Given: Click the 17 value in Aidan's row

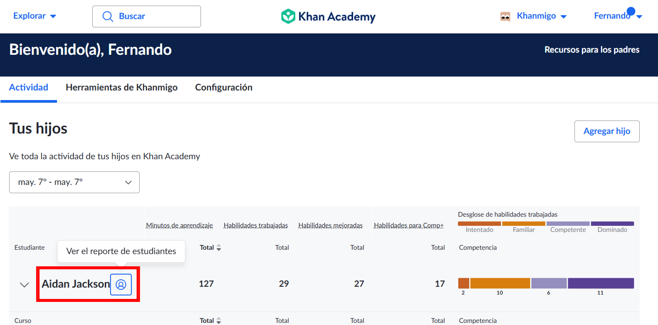Looking at the screenshot, I should pos(440,284).
